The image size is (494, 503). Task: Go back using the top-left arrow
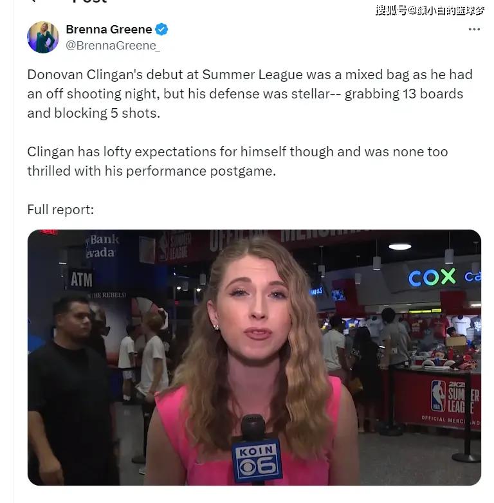point(32,1)
